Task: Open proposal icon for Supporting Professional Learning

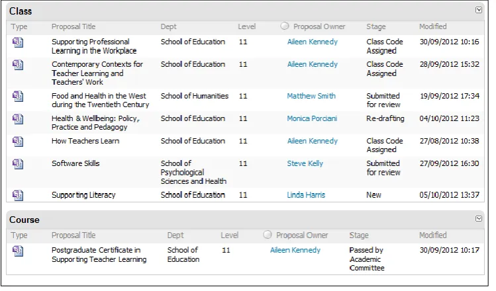Action: click(18, 42)
